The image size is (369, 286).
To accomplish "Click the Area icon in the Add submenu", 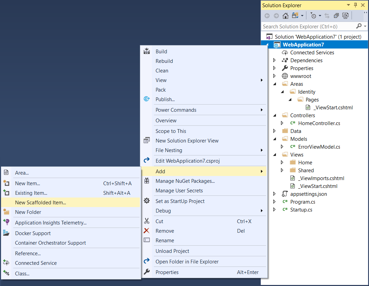I will (x=6, y=173).
